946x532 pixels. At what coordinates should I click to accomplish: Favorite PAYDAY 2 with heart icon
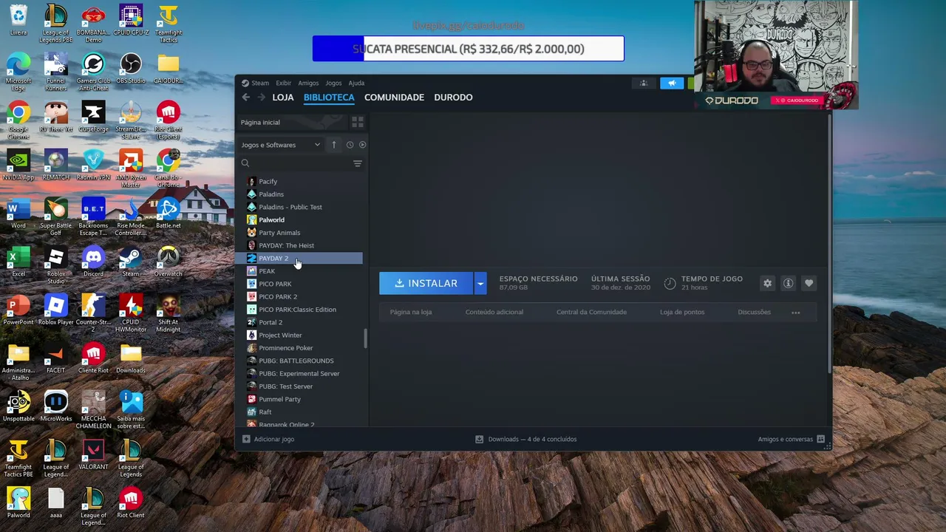tap(809, 284)
